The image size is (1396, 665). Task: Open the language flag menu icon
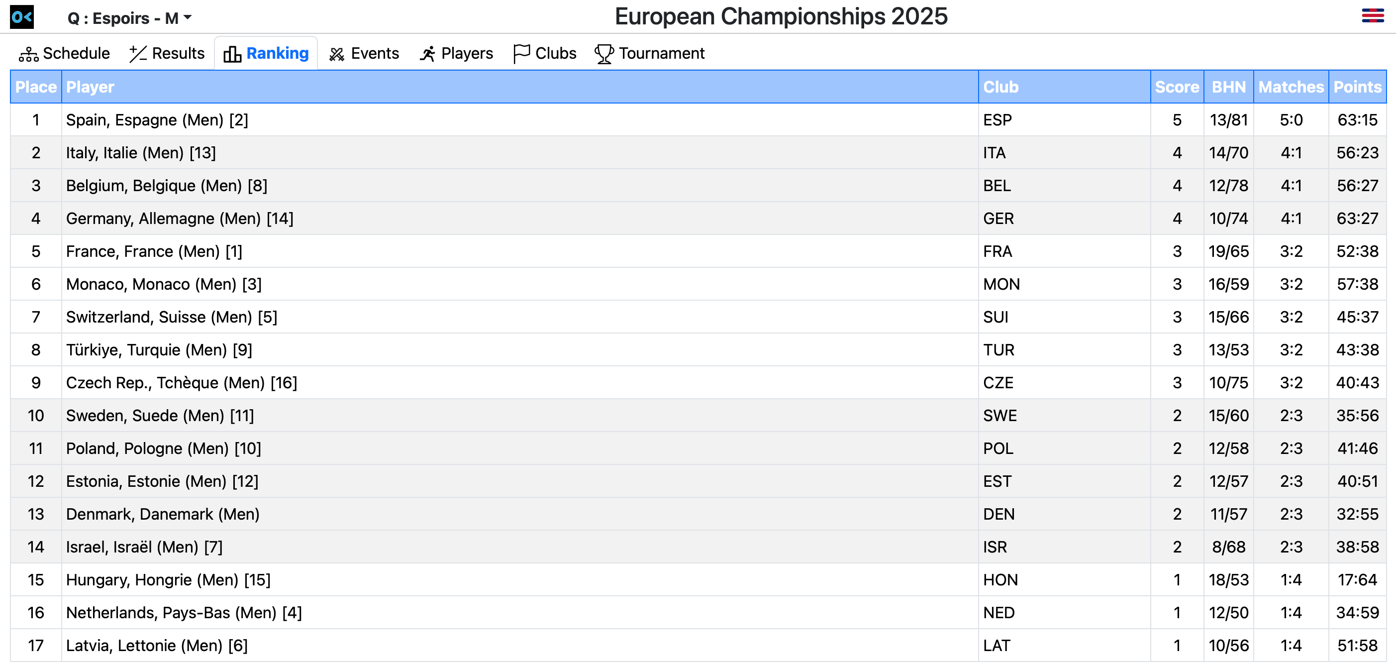1372,15
